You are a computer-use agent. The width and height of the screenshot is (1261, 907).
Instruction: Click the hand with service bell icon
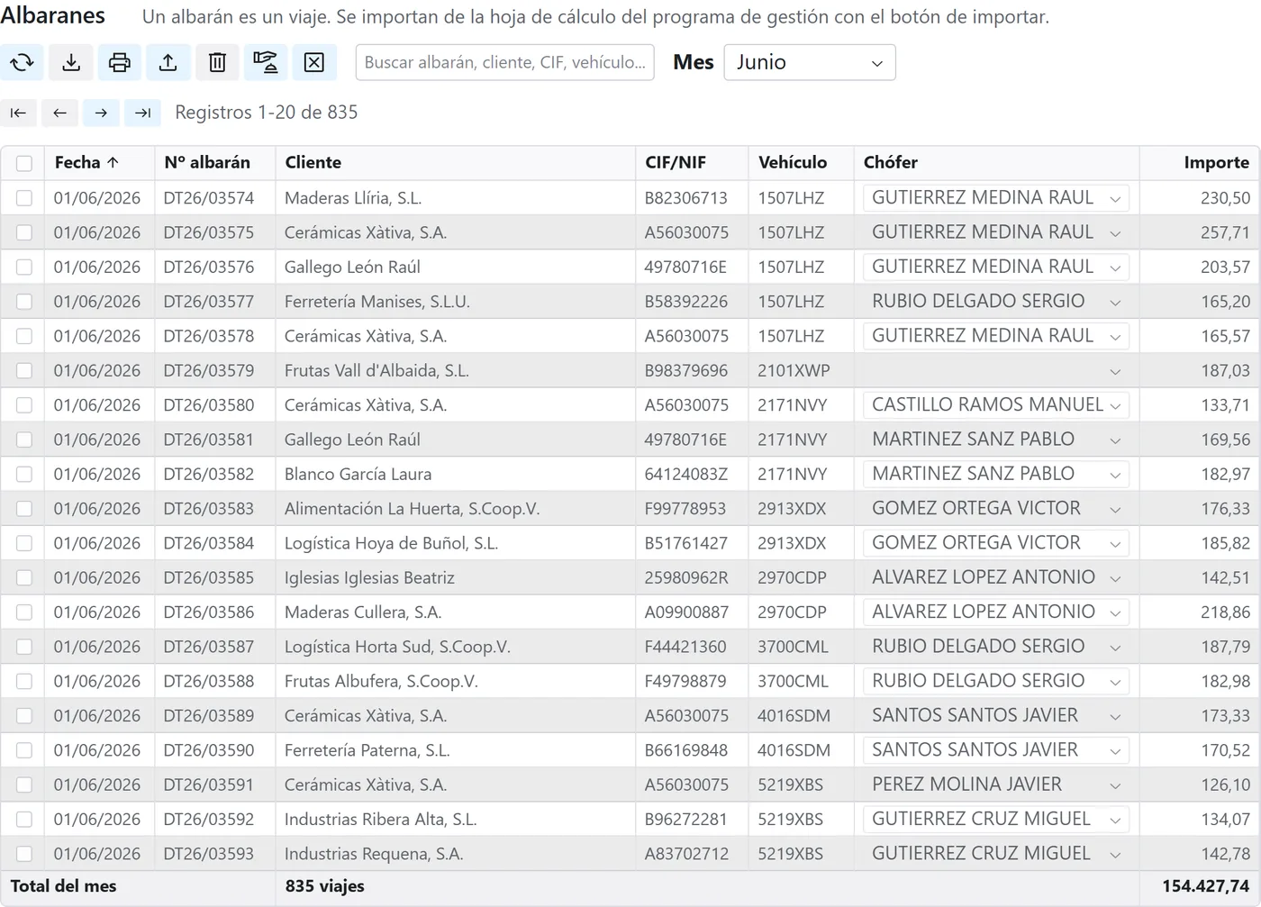266,62
